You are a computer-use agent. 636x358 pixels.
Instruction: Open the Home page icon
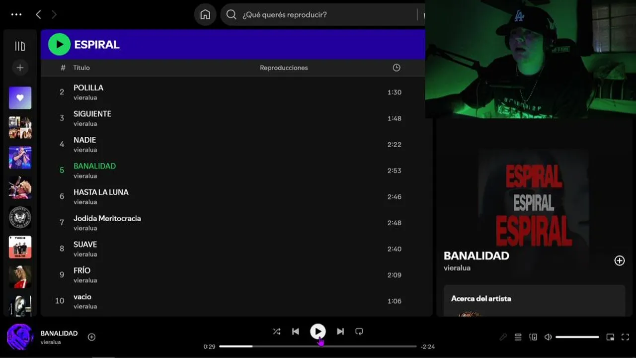click(205, 14)
